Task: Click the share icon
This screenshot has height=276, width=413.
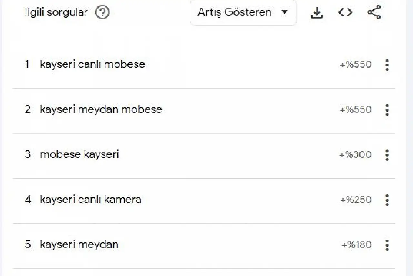Action: tap(374, 12)
